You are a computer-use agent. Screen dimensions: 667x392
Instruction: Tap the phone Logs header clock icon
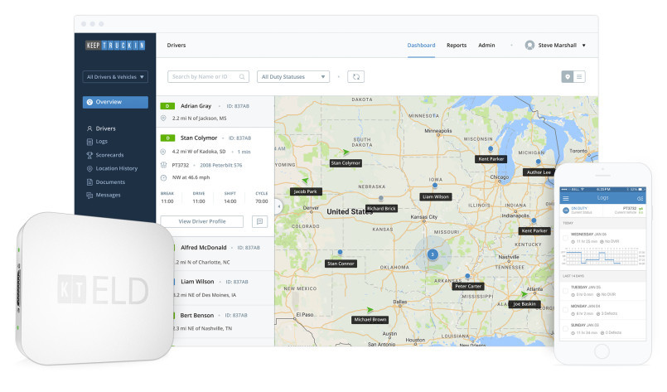click(640, 198)
